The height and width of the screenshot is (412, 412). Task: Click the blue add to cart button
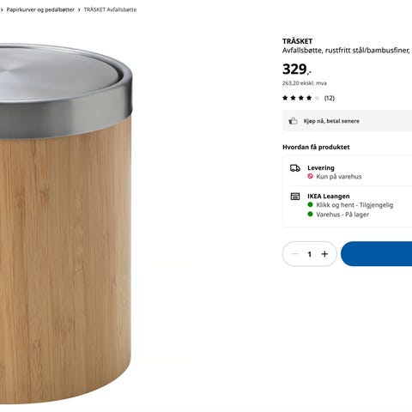[376, 254]
